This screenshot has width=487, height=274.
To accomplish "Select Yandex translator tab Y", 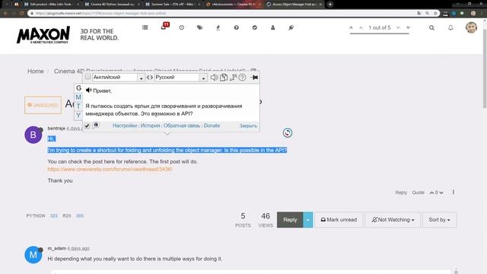I will [x=78, y=115].
